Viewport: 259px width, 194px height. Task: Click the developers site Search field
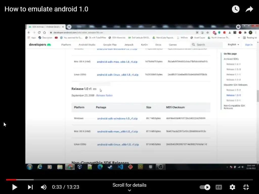point(206,45)
